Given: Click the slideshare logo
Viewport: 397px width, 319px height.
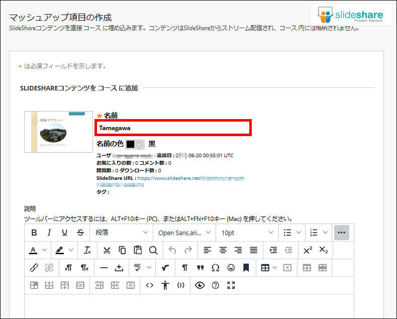Looking at the screenshot, I should 351,15.
